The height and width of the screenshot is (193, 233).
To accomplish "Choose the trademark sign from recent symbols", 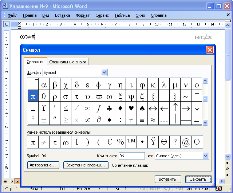I will pos(131,142).
